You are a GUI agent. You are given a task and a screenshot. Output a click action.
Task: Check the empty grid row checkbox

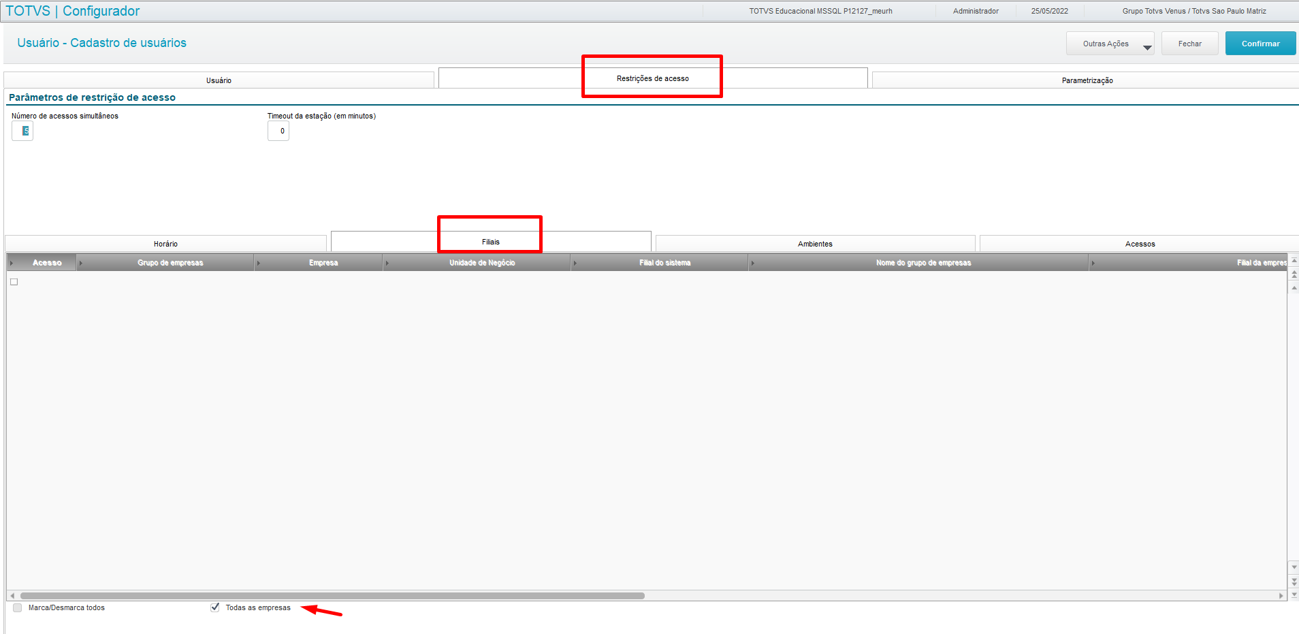(x=14, y=282)
